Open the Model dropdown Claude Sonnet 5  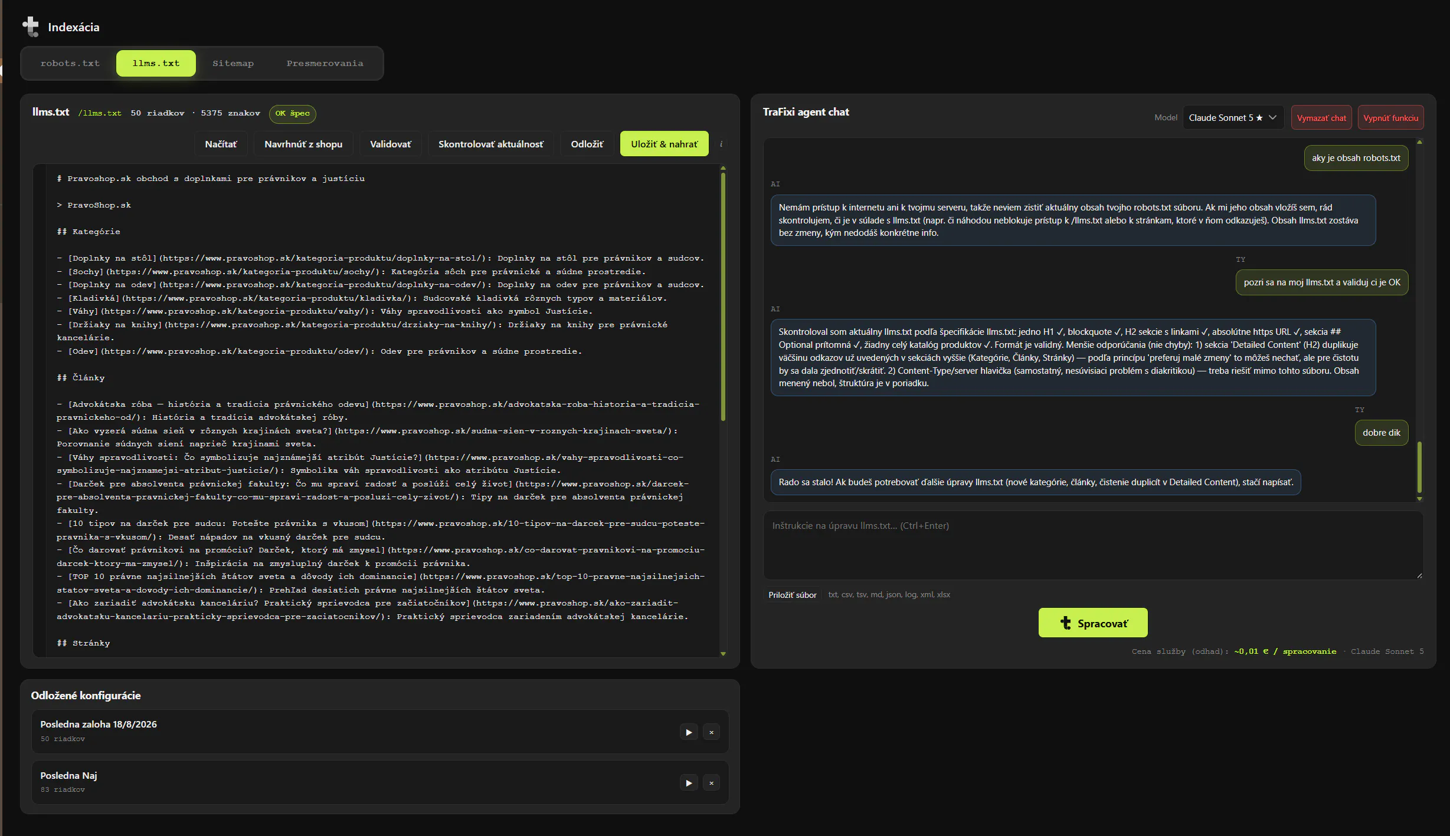tap(1232, 118)
